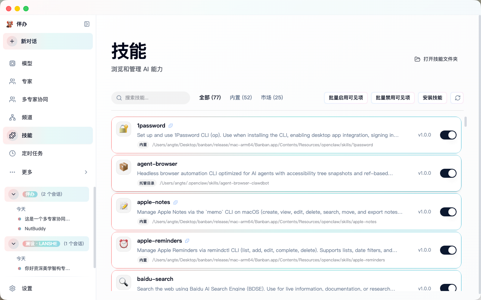Click the skills list vertical scrollbar
Screen dimensions: 481x300
tap(466, 122)
